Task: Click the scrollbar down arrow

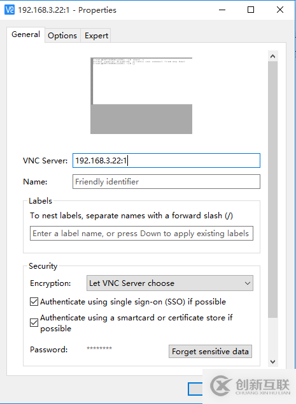Action: pos(273,362)
